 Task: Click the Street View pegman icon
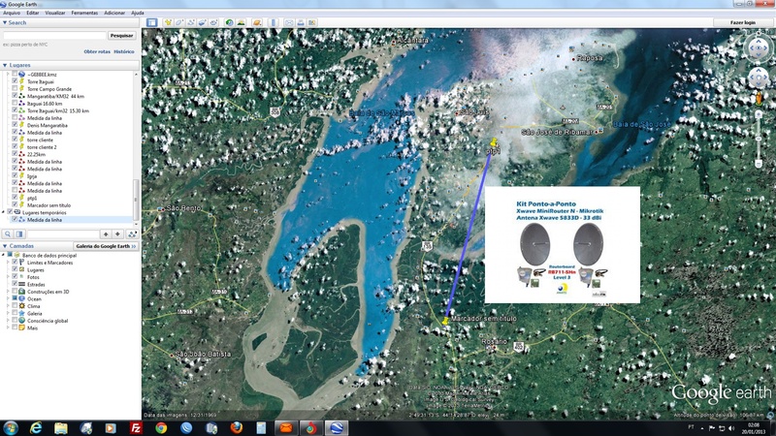[759, 98]
